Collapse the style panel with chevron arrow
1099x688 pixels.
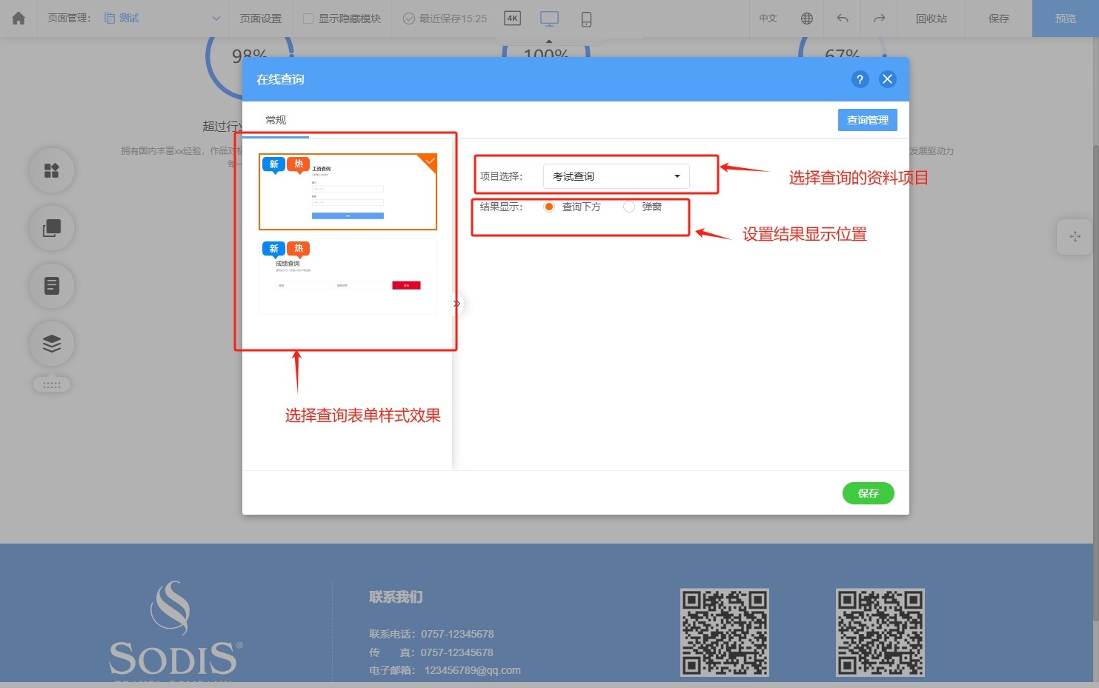click(457, 304)
